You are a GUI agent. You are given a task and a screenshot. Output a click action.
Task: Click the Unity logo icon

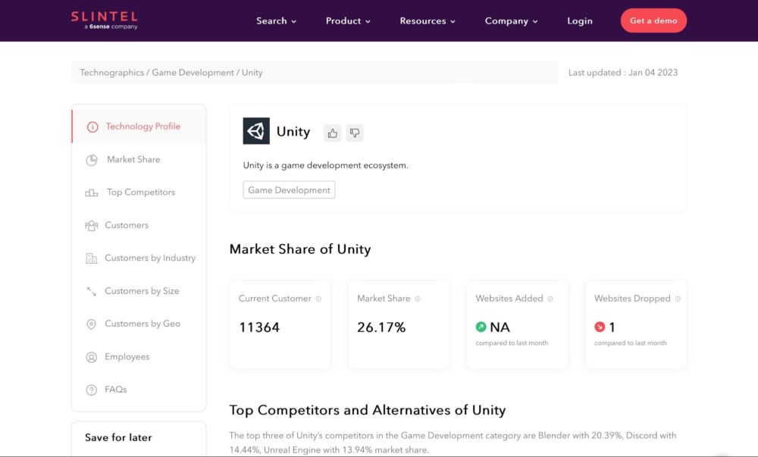[x=256, y=130]
